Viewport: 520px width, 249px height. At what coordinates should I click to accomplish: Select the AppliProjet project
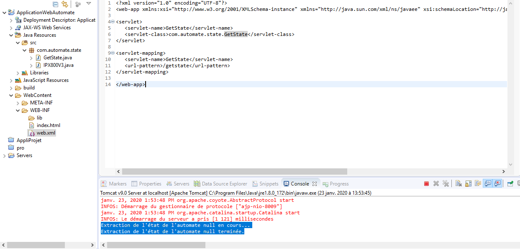(x=29, y=140)
